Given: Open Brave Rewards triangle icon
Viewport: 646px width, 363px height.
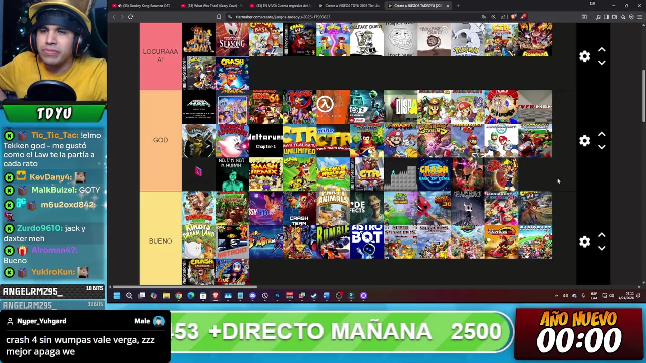Looking at the screenshot, I should tap(524, 17).
